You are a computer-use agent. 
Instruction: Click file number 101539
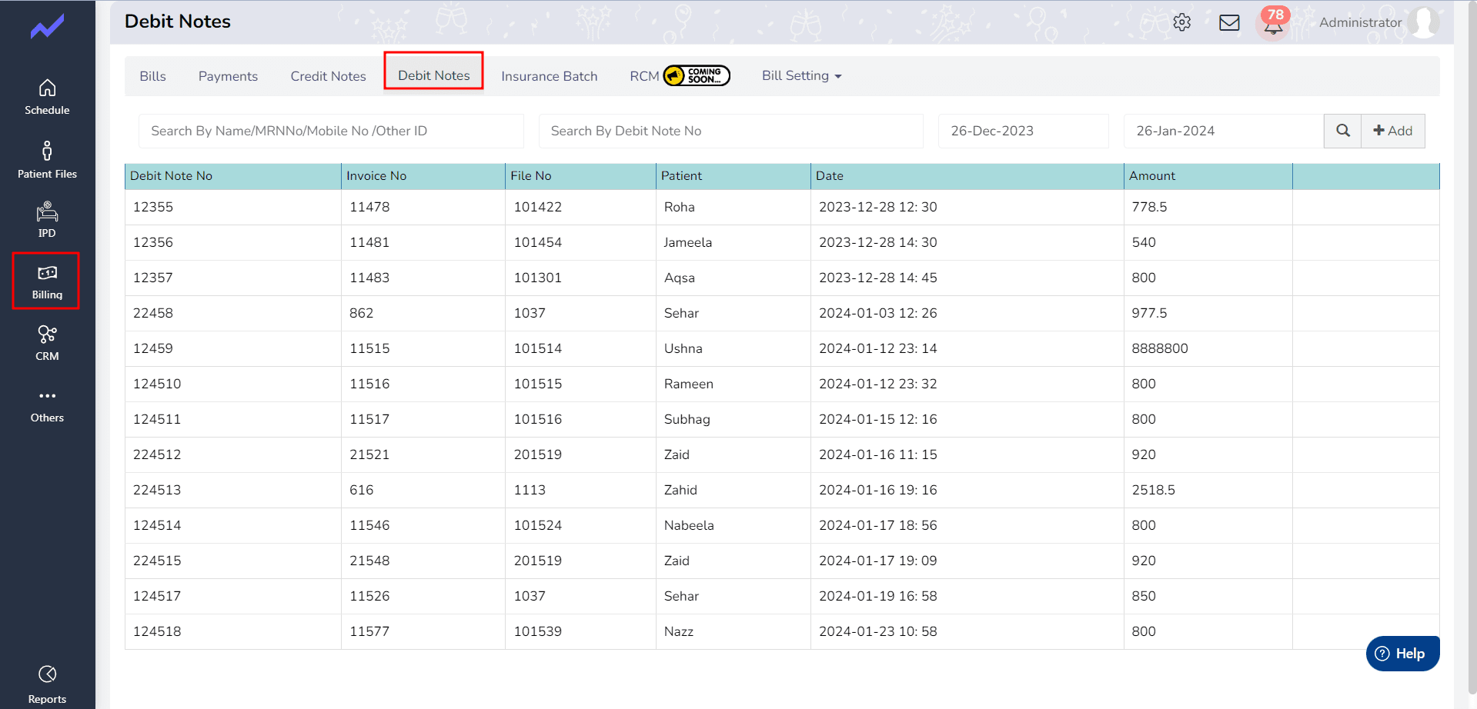point(538,631)
